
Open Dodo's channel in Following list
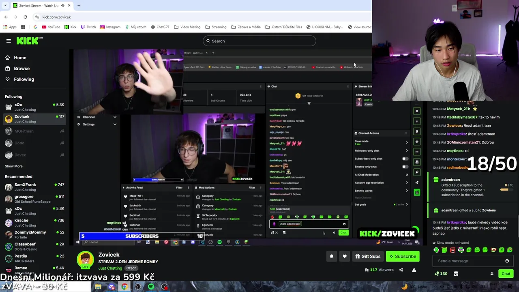point(34,143)
